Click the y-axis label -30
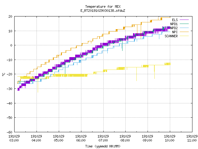Image resolution: width=198 pixels, height=149 pixels. [10, 89]
